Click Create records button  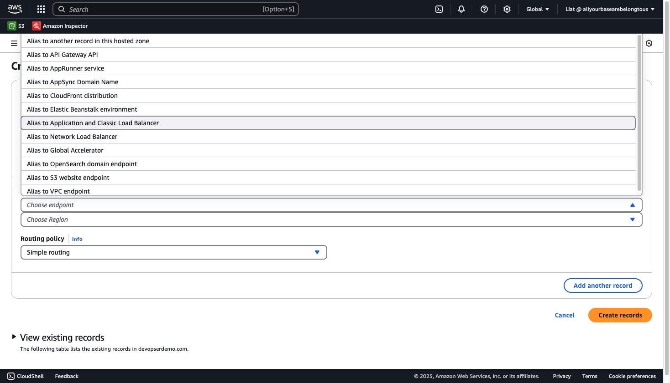[620, 315]
